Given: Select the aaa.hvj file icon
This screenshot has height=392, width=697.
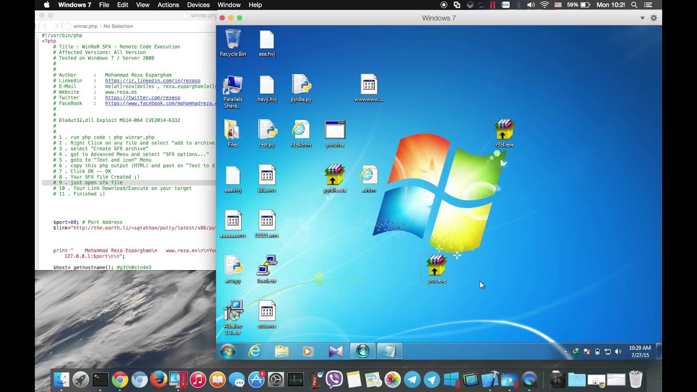Looking at the screenshot, I should coord(233,179).
